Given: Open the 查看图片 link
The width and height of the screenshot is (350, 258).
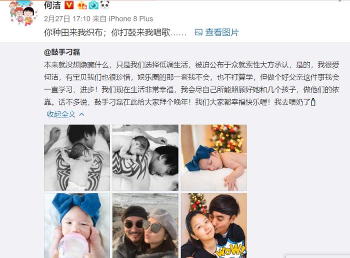Looking at the screenshot, I should (221, 33).
